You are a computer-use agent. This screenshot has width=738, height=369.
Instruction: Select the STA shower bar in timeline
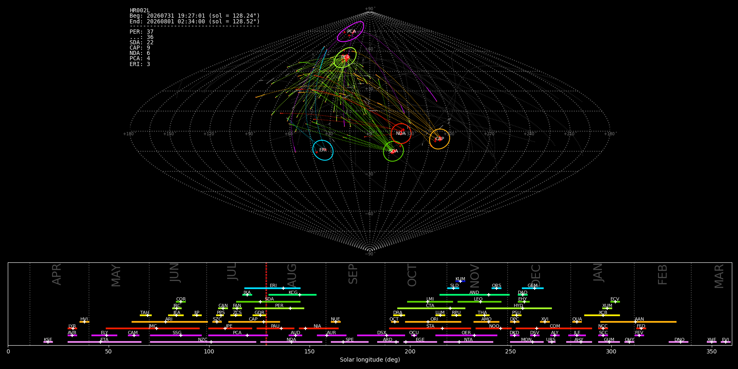pos(430,328)
